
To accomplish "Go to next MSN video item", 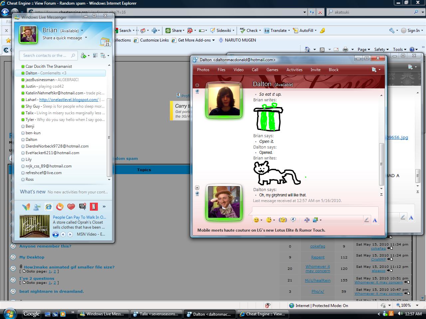I will pos(70,234).
